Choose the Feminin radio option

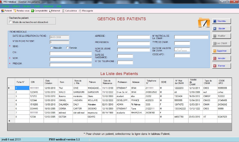coord(68,48)
